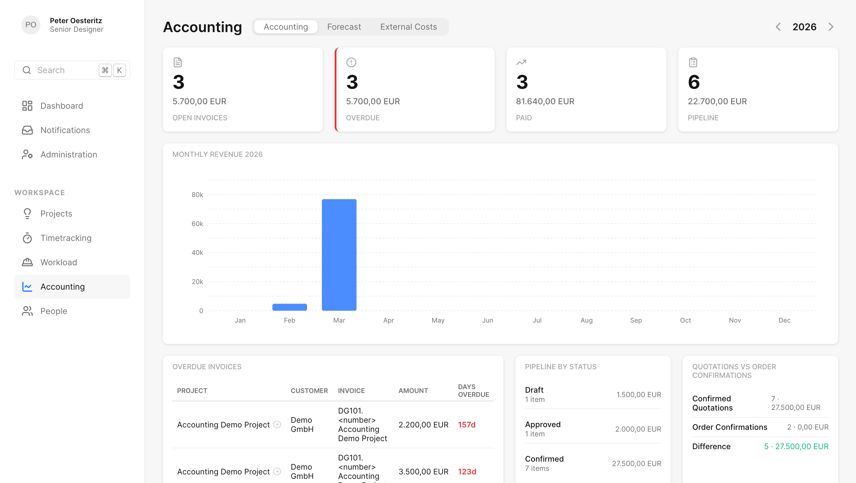Click the Order Confirmations row
The height and width of the screenshot is (483, 856).
[760, 427]
